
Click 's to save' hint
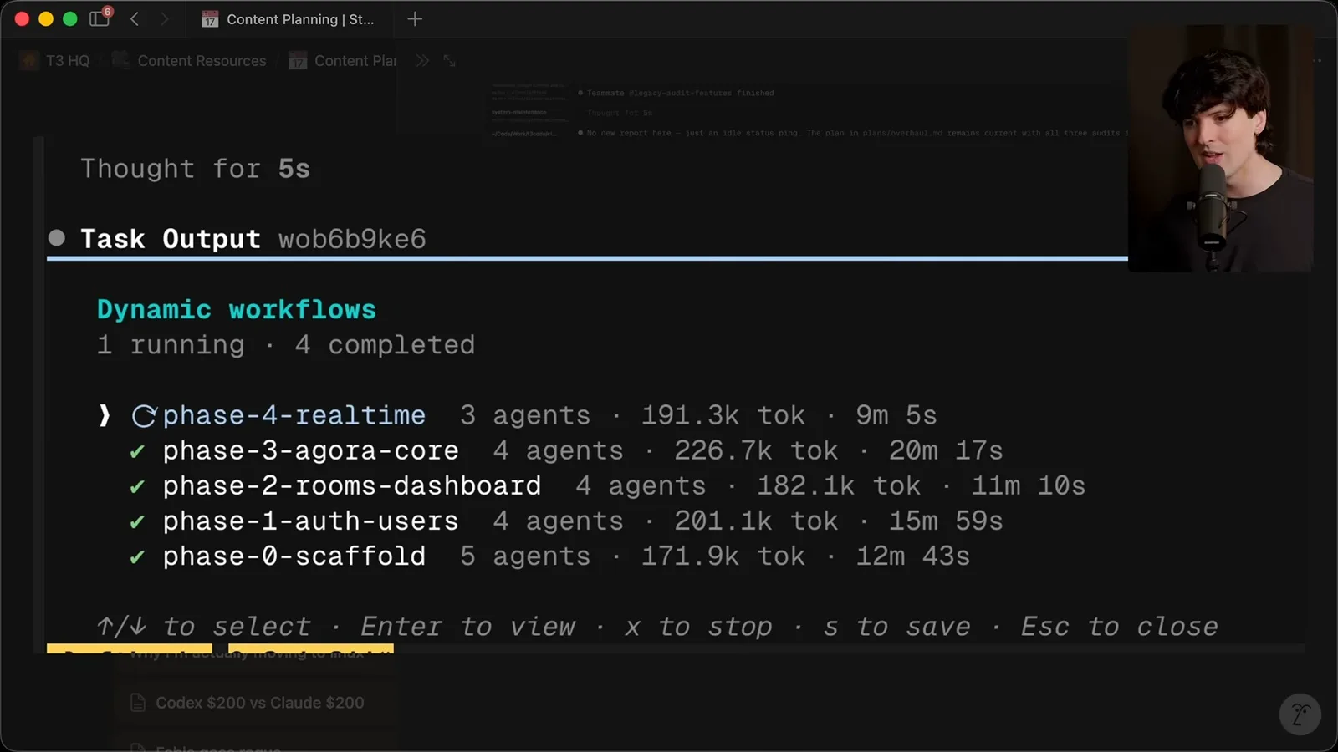click(896, 626)
